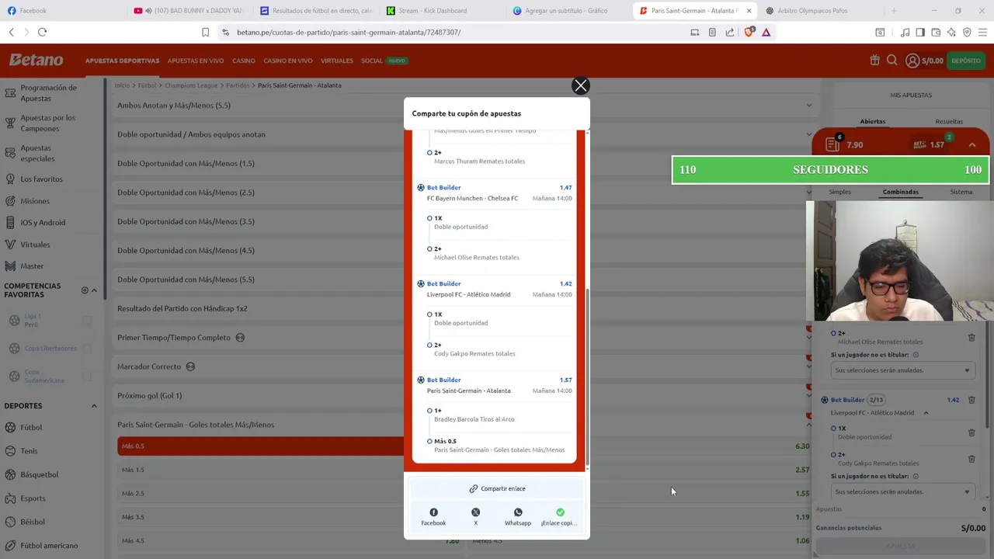Remove Michael Olise Remates totales selection
This screenshot has width=994, height=559.
(971, 338)
